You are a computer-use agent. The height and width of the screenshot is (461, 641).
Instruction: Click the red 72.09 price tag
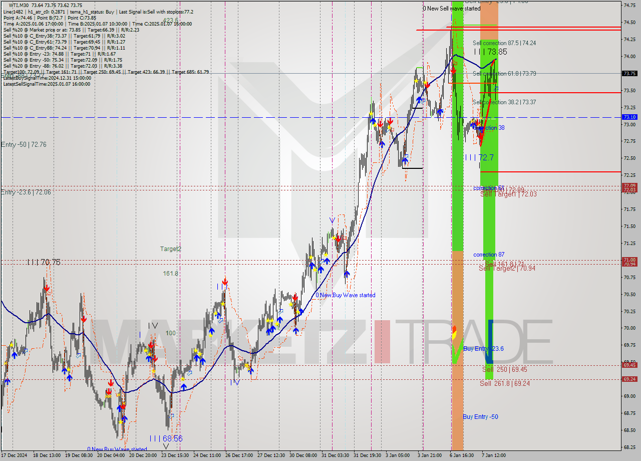[629, 186]
